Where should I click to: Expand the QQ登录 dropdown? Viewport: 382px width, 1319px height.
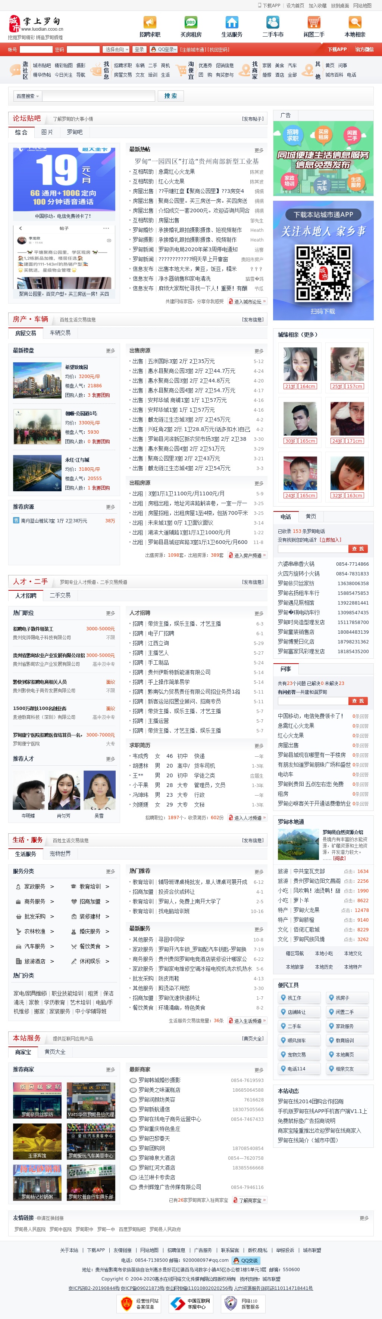(163, 50)
